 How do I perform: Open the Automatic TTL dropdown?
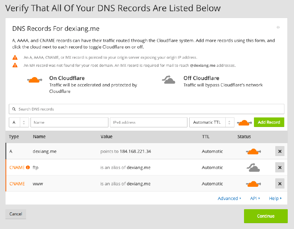pos(212,123)
